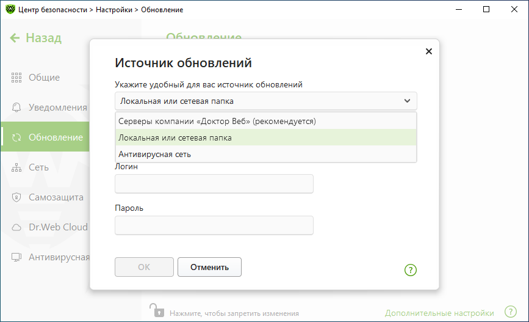
Task: Click Нажмите, чтобы запретить изменения text
Action: 234,313
